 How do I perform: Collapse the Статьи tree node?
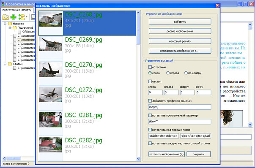[5, 64]
